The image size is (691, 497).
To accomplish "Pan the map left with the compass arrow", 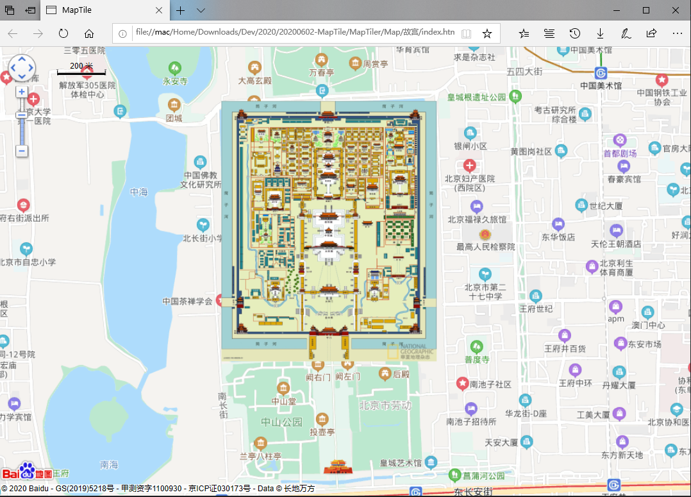I will (13, 68).
